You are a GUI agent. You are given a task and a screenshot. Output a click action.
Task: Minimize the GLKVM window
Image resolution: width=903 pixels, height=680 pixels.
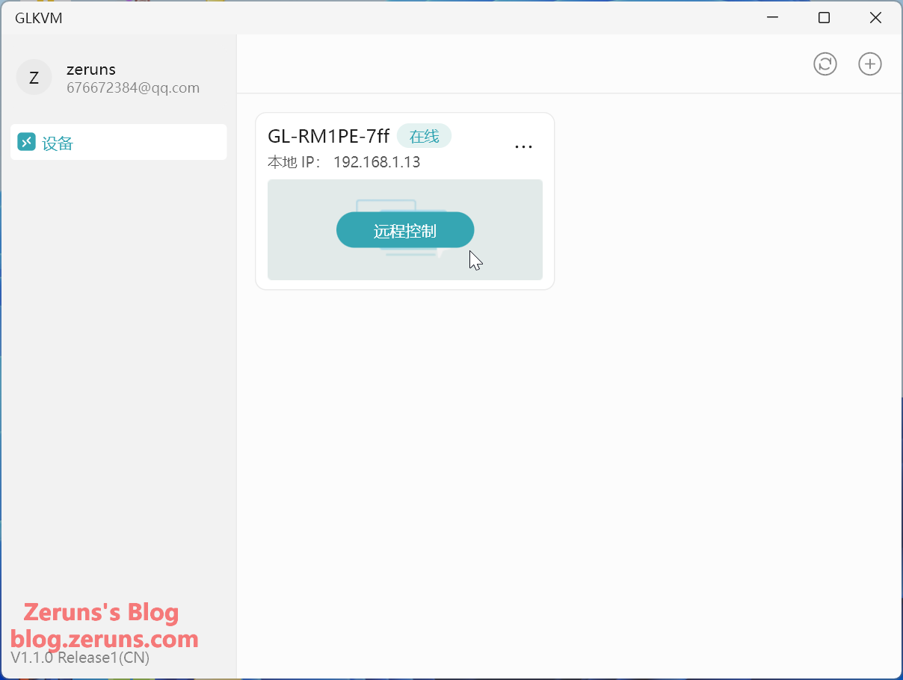point(771,18)
